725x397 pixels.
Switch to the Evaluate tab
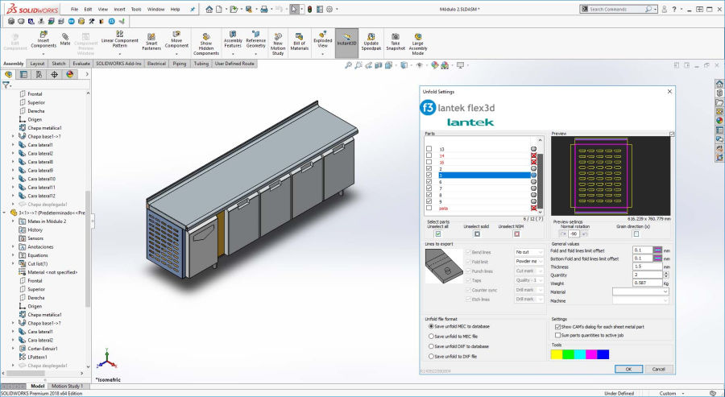tap(81, 63)
